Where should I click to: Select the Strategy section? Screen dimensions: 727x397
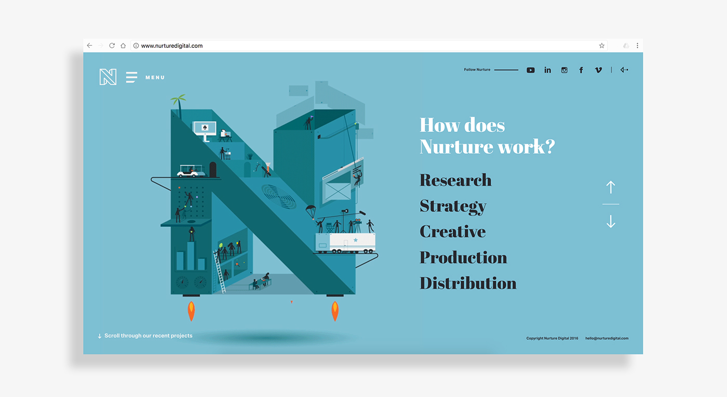[x=453, y=206]
